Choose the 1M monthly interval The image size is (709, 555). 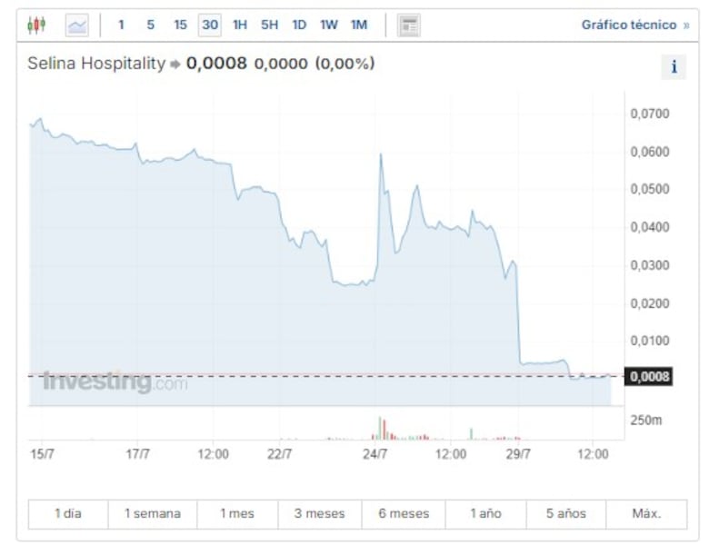(x=359, y=25)
